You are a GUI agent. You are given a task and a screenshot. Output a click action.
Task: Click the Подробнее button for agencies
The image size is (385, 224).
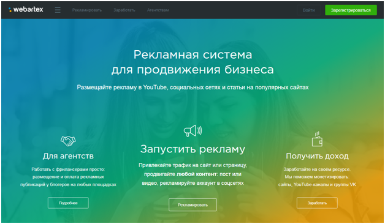point(68,203)
